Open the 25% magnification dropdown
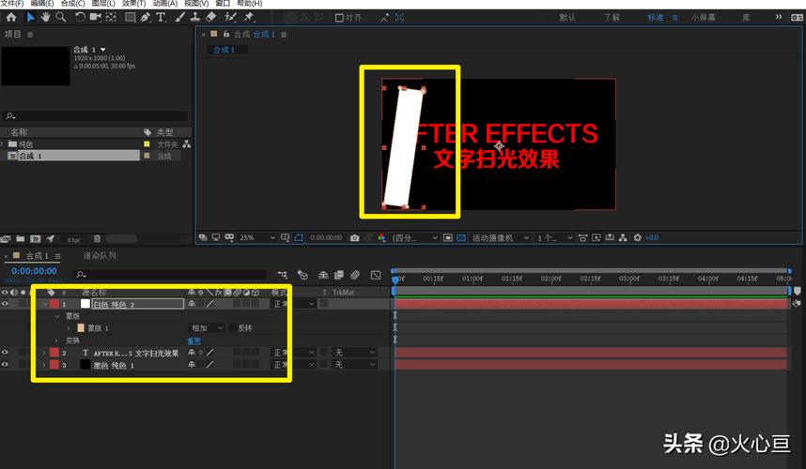Viewport: 806px width, 469px height. [x=257, y=237]
